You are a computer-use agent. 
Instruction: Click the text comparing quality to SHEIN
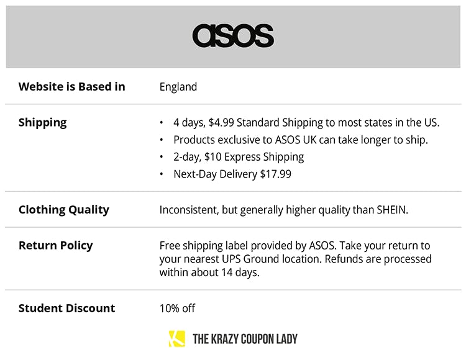tap(283, 209)
